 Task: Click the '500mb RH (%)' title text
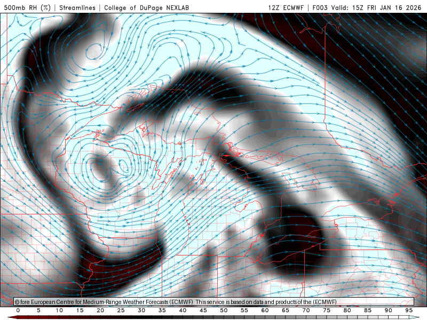(27, 7)
